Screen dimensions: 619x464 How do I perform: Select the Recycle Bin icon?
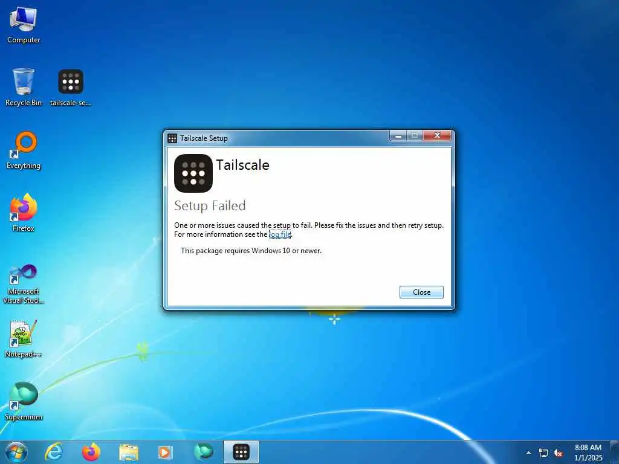(24, 88)
